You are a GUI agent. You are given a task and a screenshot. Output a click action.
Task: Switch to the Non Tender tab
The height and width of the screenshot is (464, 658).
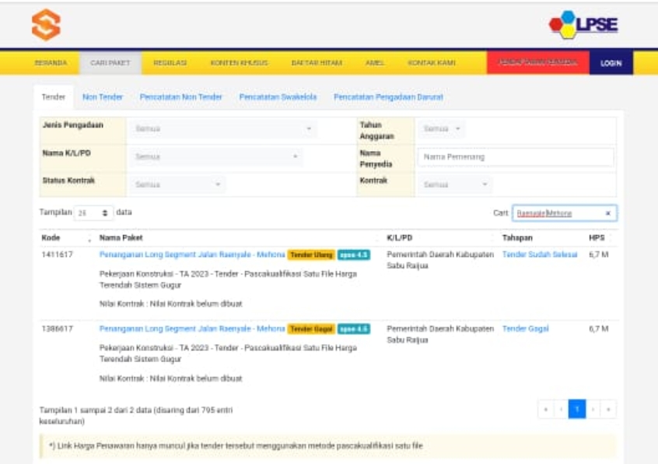103,97
